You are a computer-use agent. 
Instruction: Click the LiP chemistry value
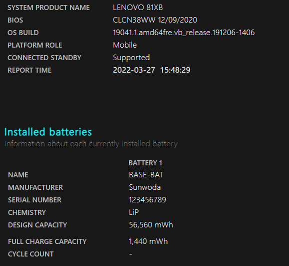pos(134,212)
